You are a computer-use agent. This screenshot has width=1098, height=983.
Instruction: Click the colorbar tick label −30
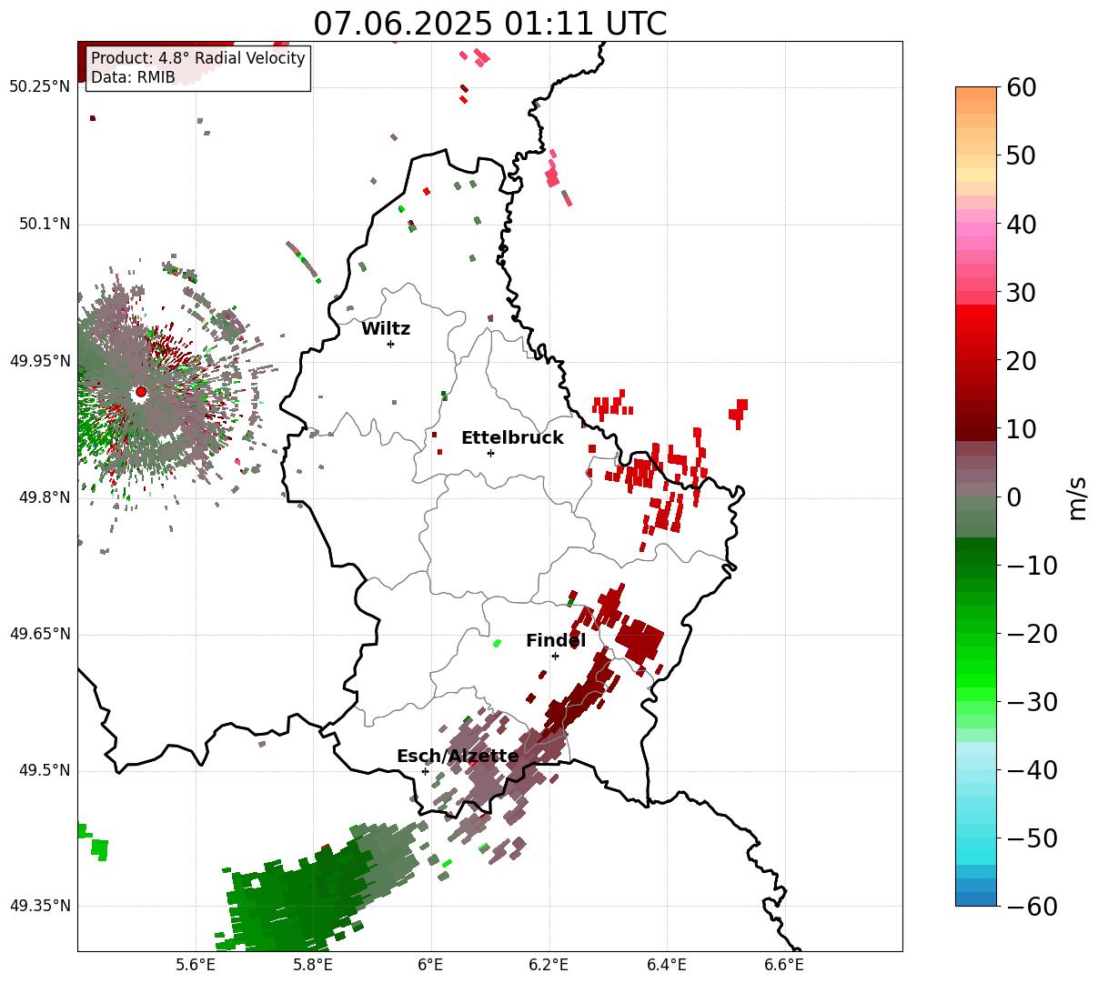pyautogui.click(x=1031, y=702)
